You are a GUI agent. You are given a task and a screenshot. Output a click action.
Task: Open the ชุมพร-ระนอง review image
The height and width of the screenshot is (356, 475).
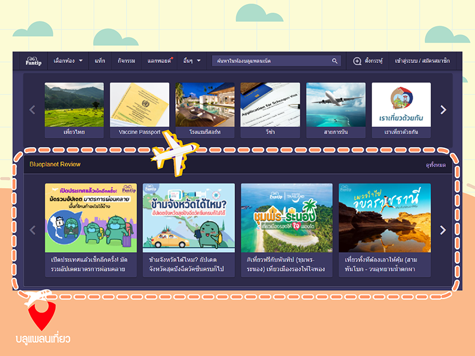pyautogui.click(x=287, y=218)
